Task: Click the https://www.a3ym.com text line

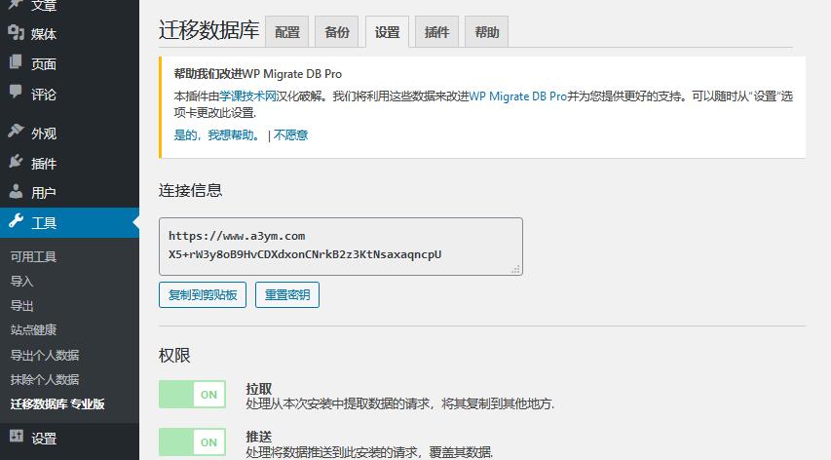Action: point(237,236)
